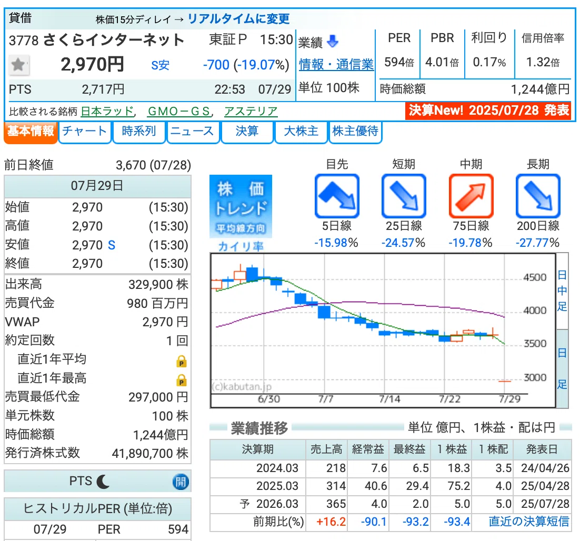Click the 予 2026.03 forecast row
Image resolution: width=580 pixels, height=541 pixels.
tap(391, 504)
